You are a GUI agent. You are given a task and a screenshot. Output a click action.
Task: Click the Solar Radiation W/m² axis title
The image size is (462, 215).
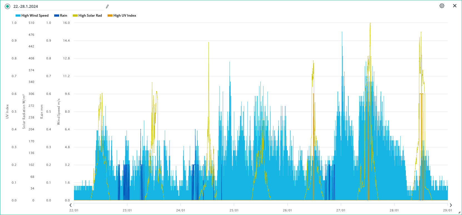tap(24, 112)
